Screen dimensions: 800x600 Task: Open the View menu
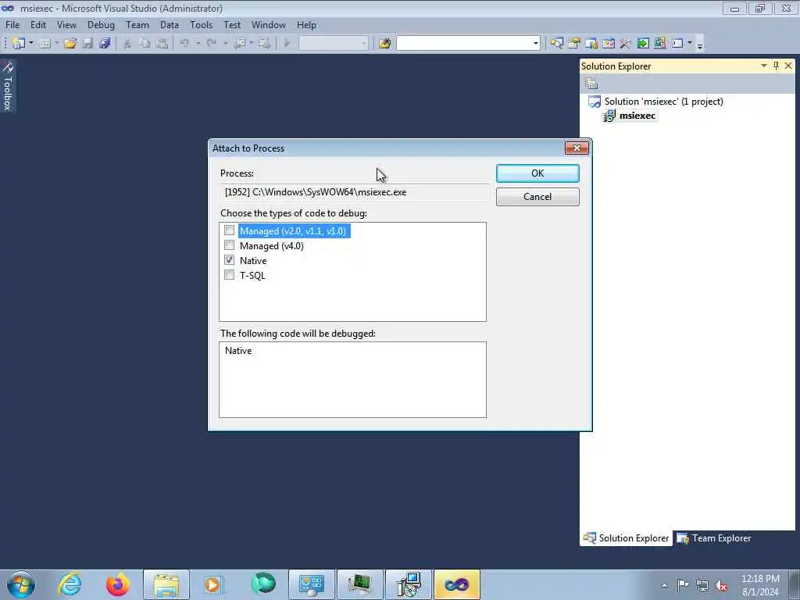pos(66,25)
